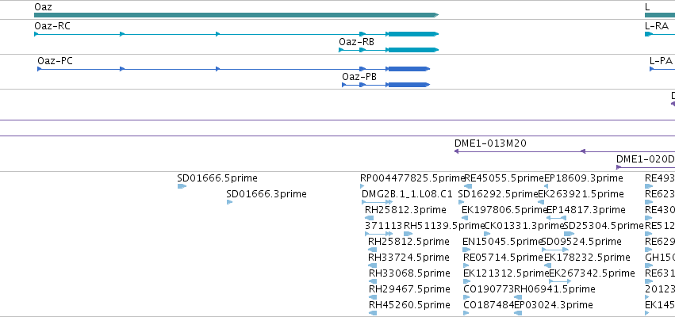
Task: Open the EK263921.5prime label
Action: [x=581, y=194]
